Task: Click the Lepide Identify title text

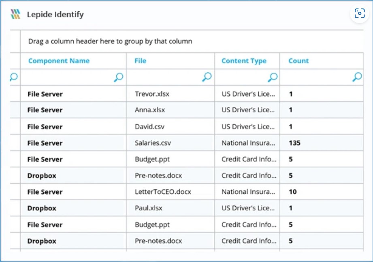Action: 55,15
